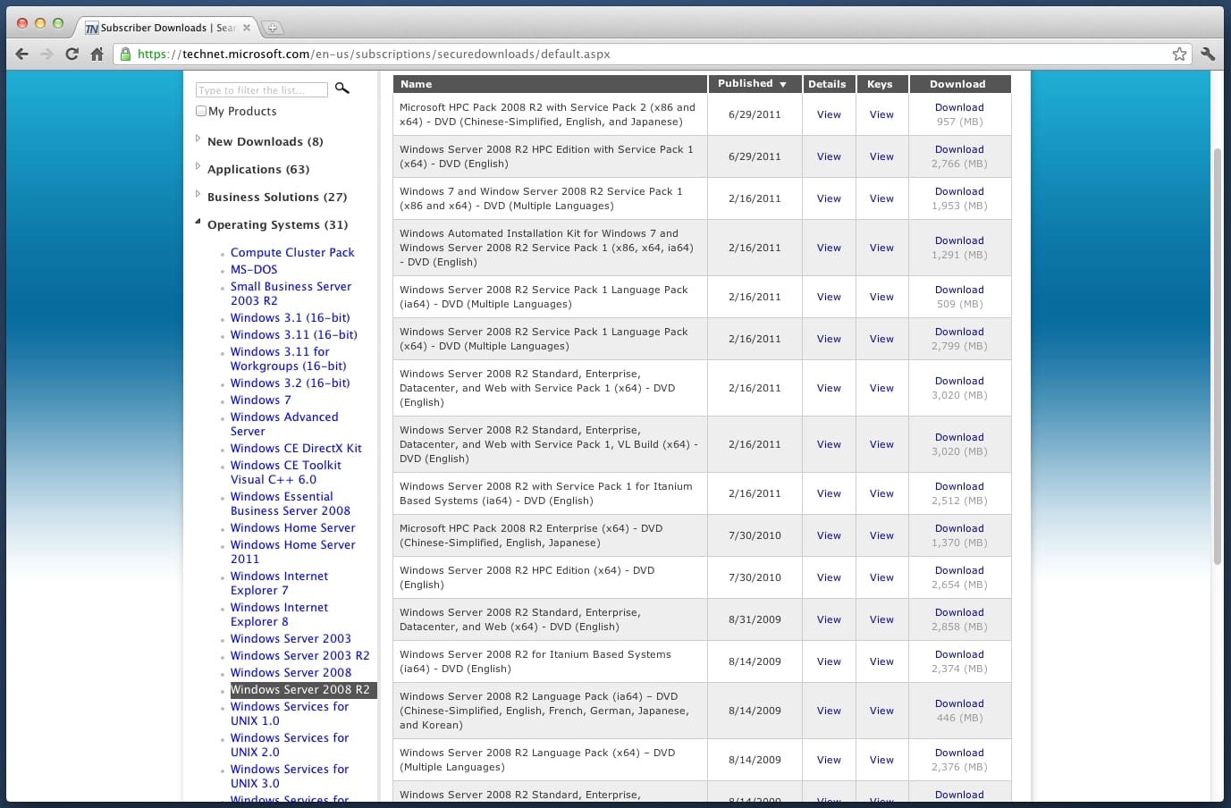Open Windows Internet Explorer 7 link
This screenshot has width=1231, height=808.
pyautogui.click(x=279, y=583)
